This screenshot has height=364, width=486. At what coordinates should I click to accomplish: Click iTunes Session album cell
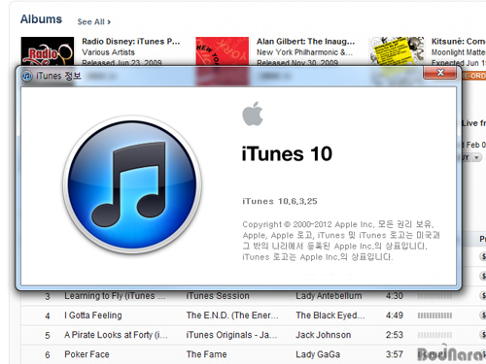click(218, 296)
